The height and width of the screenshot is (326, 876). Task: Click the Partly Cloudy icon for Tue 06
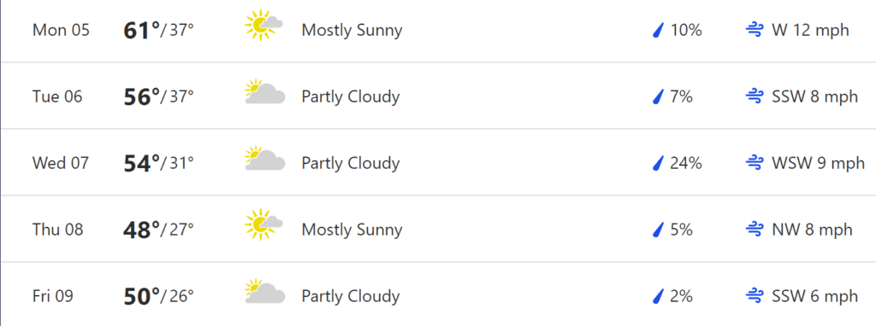(x=265, y=92)
